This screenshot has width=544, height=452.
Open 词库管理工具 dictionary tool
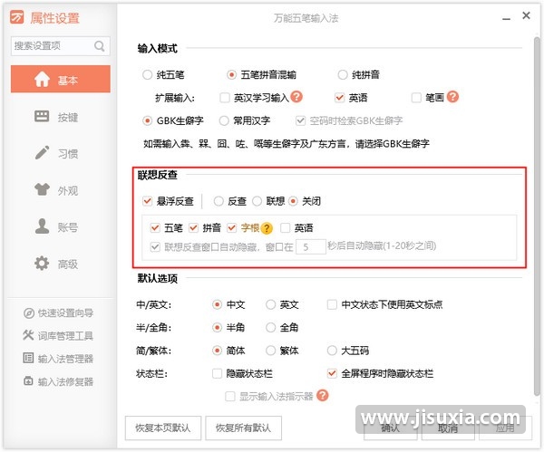58,335
